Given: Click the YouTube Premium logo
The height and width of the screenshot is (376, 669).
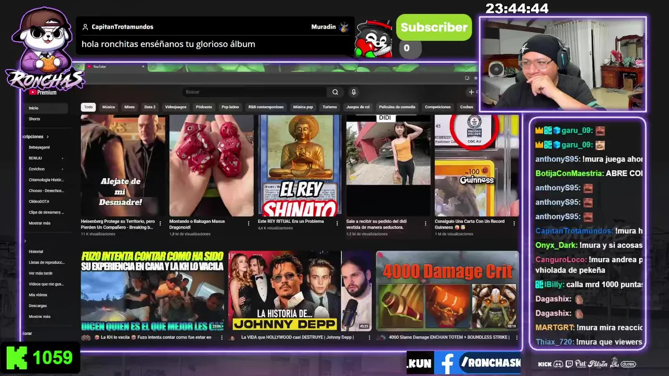Looking at the screenshot, I should tap(43, 92).
